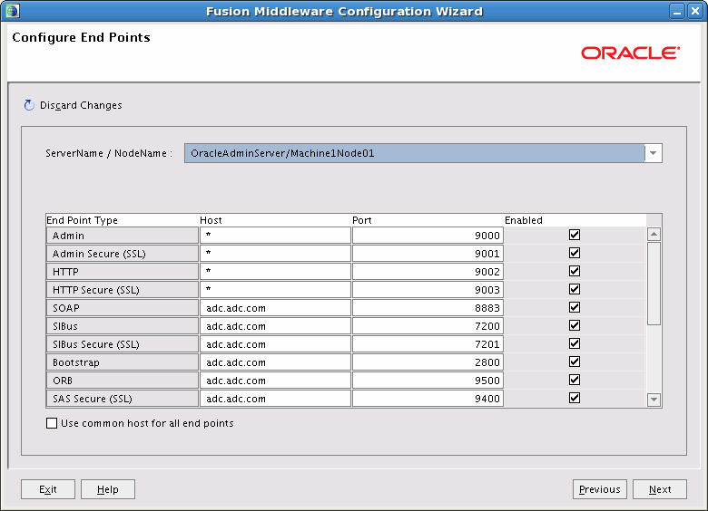
Task: Click the end points table scrollbar thumb
Action: click(x=654, y=284)
